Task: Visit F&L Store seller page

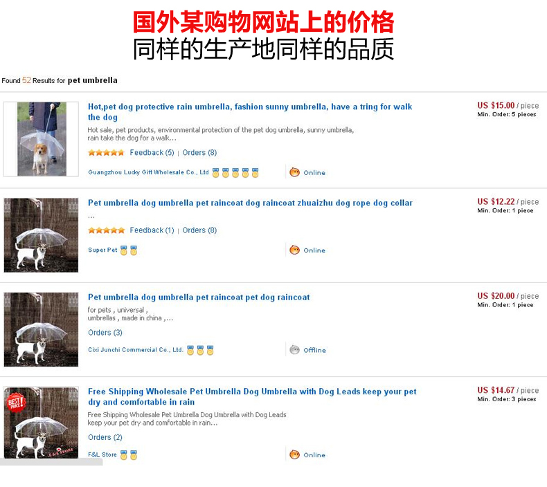Action: point(102,454)
